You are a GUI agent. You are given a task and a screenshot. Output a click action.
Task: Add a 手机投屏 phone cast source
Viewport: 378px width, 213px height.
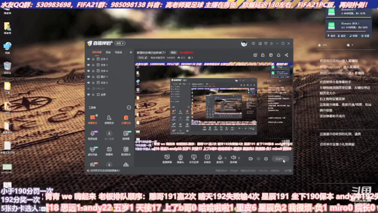194,159
